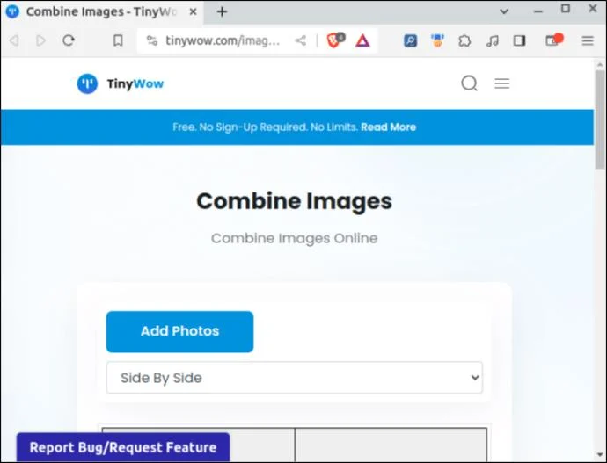Click the TinyWow brand name text
Image resolution: width=607 pixels, height=463 pixels.
(x=135, y=83)
